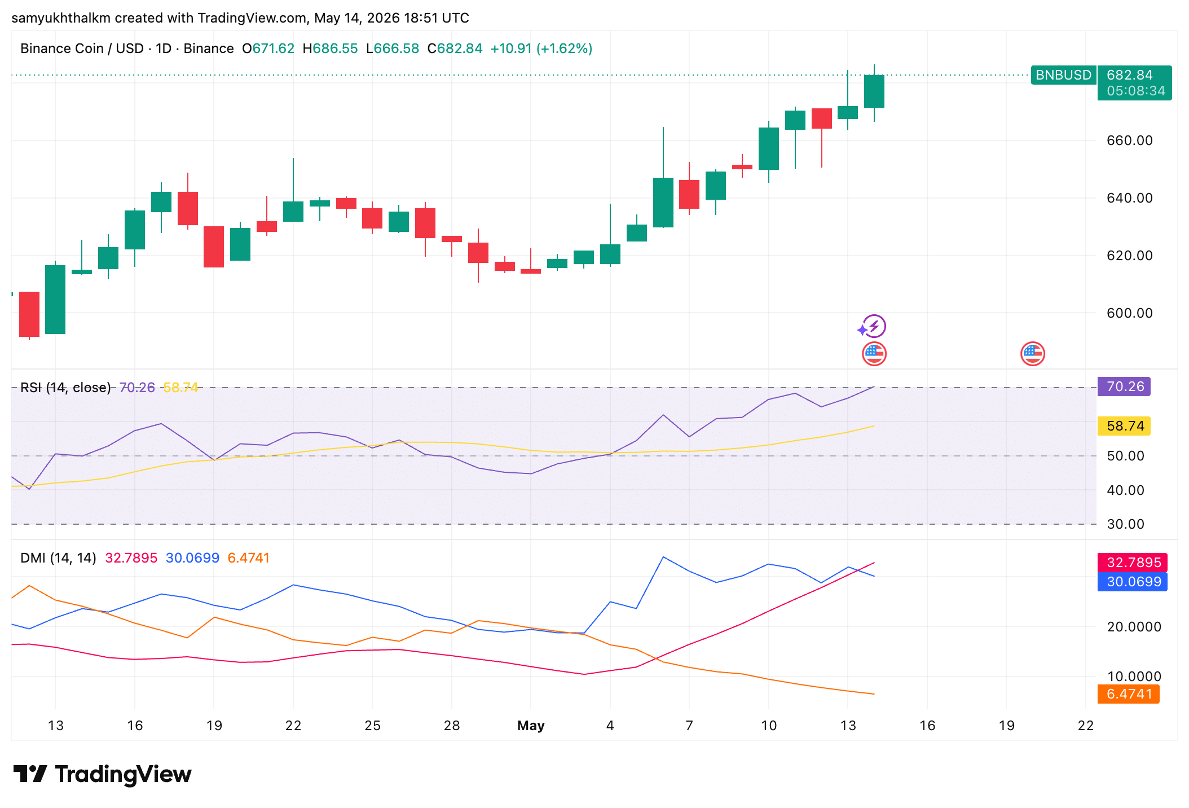Image resolution: width=1189 pixels, height=808 pixels.
Task: Click the 660.00 price axis label
Action: pos(1129,140)
